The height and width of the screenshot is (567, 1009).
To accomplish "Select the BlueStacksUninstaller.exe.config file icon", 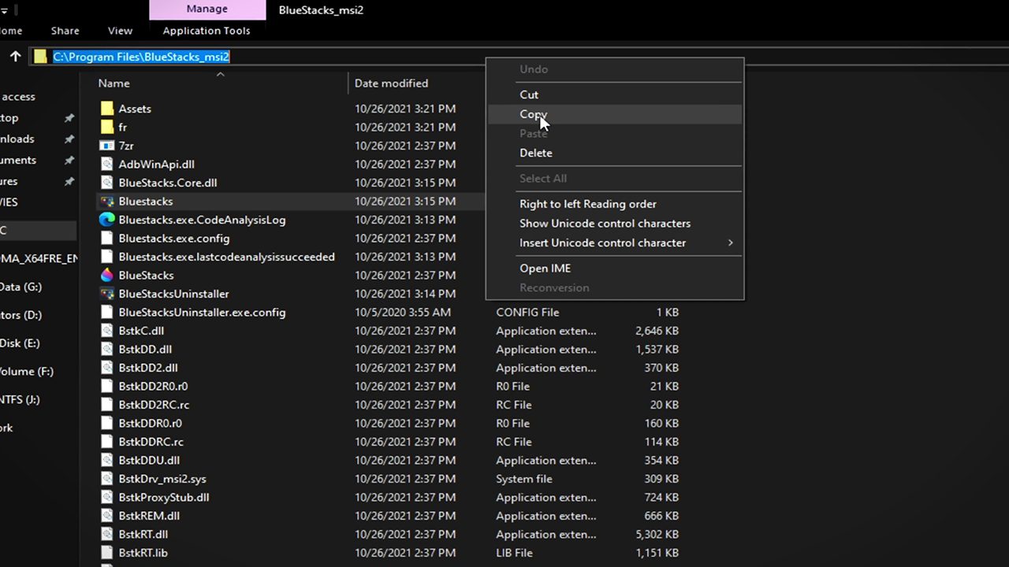I will point(107,312).
